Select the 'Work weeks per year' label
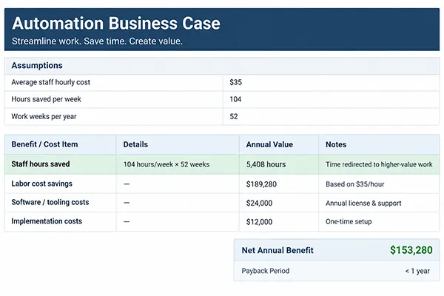Viewport: 444px width, 296px height. click(44, 116)
